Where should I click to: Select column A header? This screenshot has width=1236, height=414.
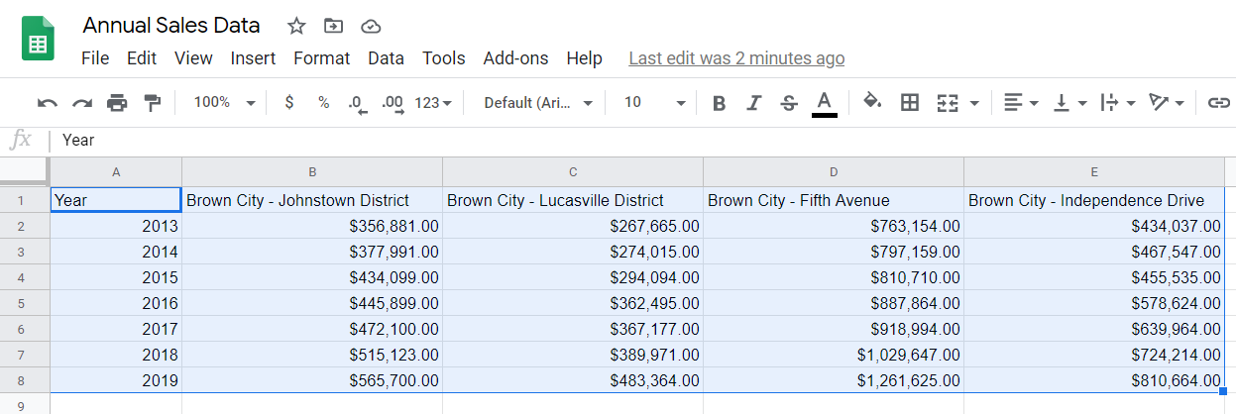coord(116,172)
